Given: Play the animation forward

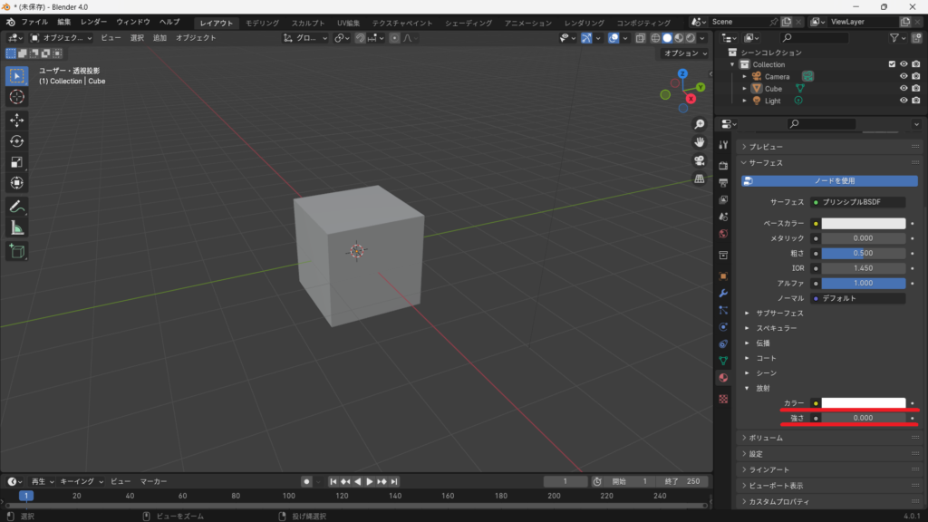Looking at the screenshot, I should point(370,482).
